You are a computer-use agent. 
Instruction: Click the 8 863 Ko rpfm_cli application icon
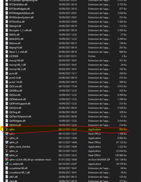pos(7,138)
